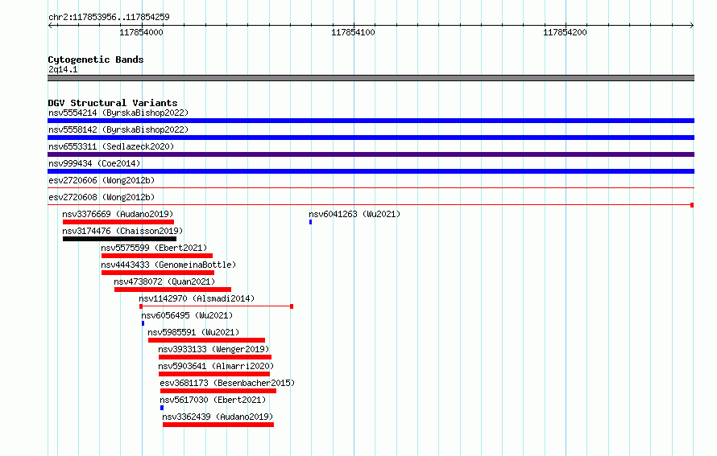Image resolution: width=717 pixels, height=456 pixels.
Task: Click ruler position 117854100
Action: 353,32
